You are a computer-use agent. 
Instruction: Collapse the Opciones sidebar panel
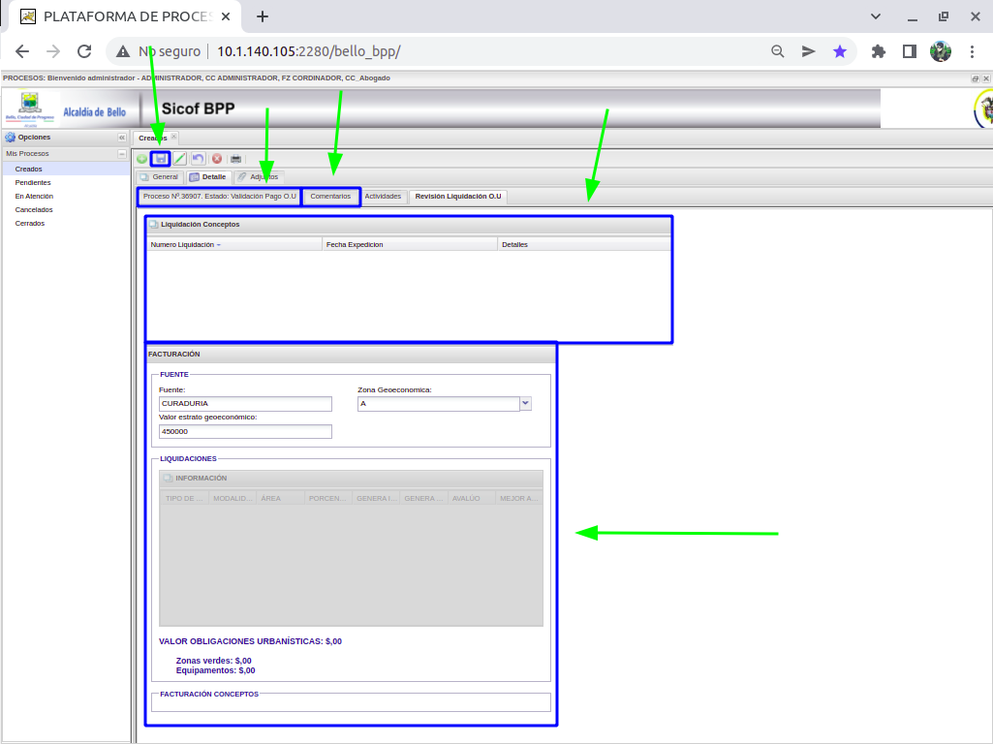click(x=122, y=138)
